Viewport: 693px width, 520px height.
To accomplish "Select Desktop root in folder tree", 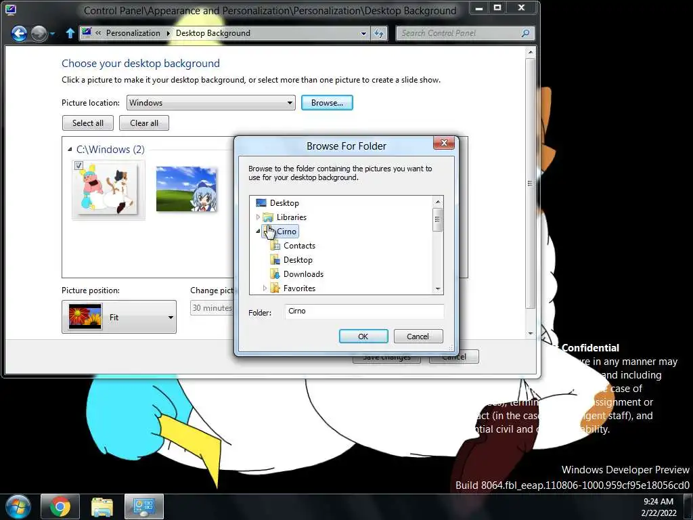I will pos(284,203).
